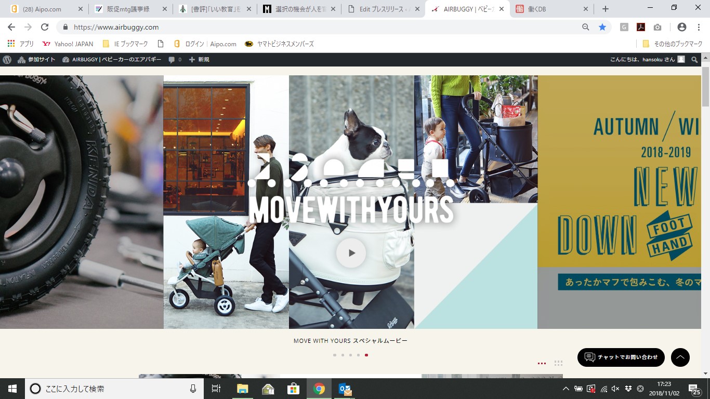The image size is (710, 399).
Task: Click the Adobe Acrobat extension icon
Action: (641, 27)
